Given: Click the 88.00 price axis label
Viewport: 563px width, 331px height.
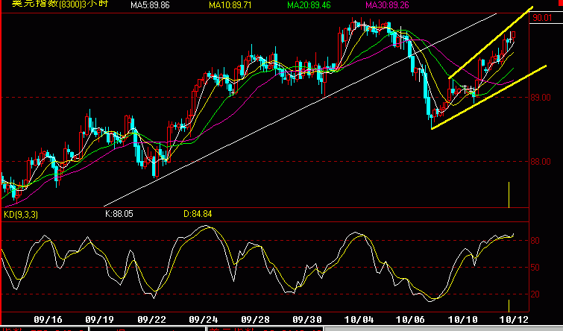Looking at the screenshot, I should [x=541, y=162].
